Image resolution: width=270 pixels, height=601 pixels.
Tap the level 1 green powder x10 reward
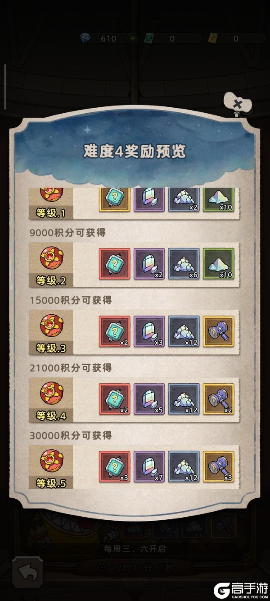pos(219,200)
